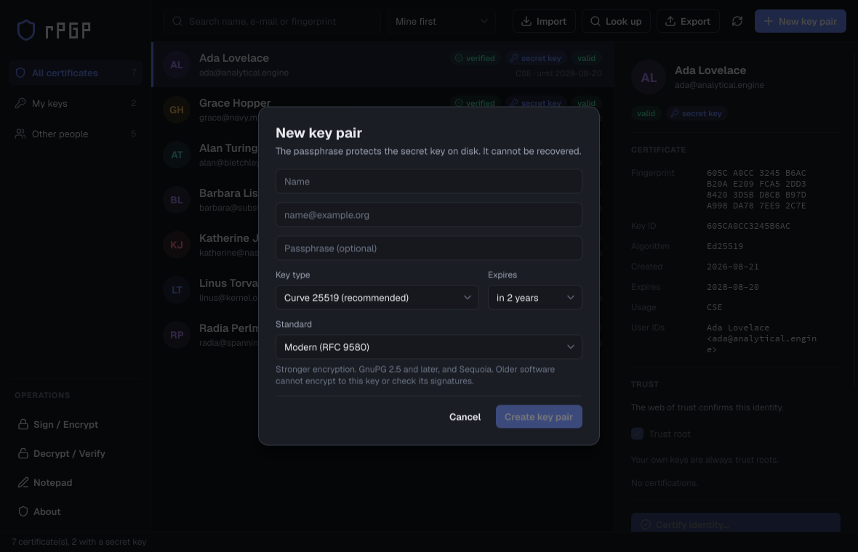Click the Sign / Encrypt lock icon
This screenshot has height=552, width=858.
[x=23, y=424]
